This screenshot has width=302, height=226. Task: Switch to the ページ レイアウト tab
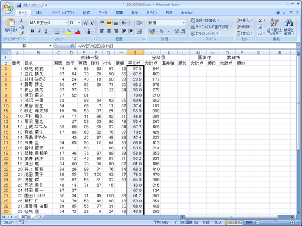coord(63,12)
